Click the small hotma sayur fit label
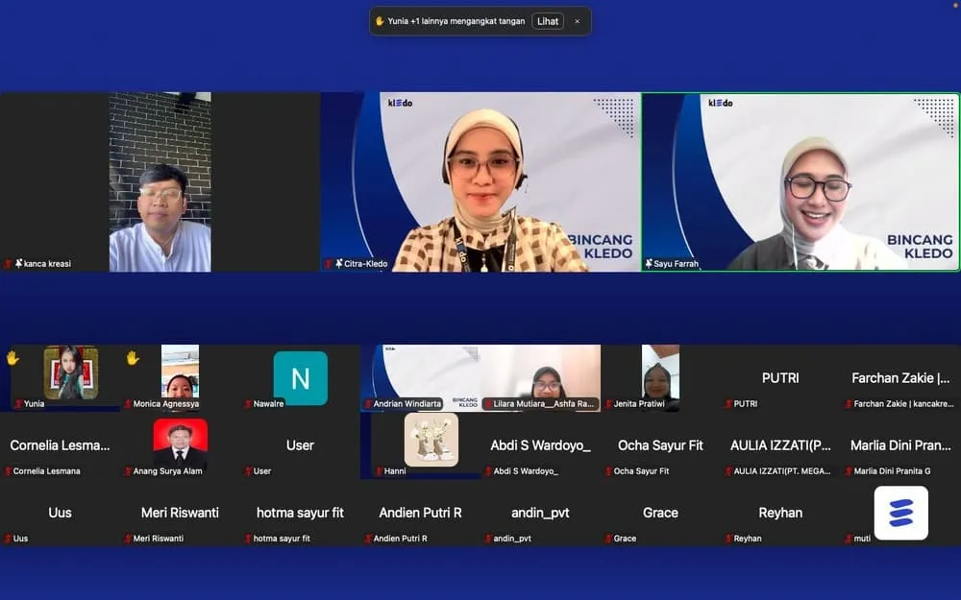The height and width of the screenshot is (600, 961). [x=282, y=539]
